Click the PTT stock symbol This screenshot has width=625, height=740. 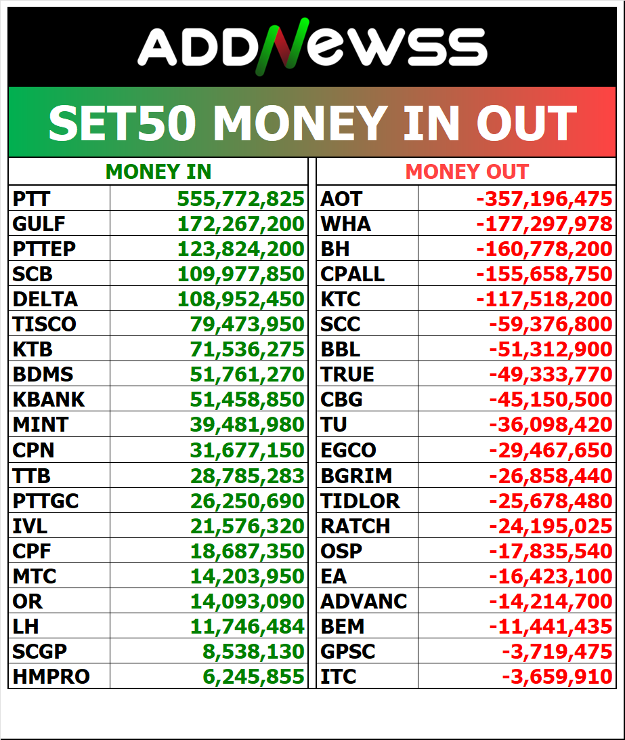(x=32, y=199)
